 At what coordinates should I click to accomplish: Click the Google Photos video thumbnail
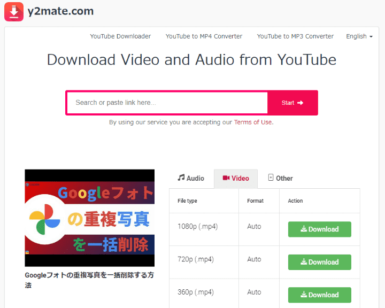90,218
